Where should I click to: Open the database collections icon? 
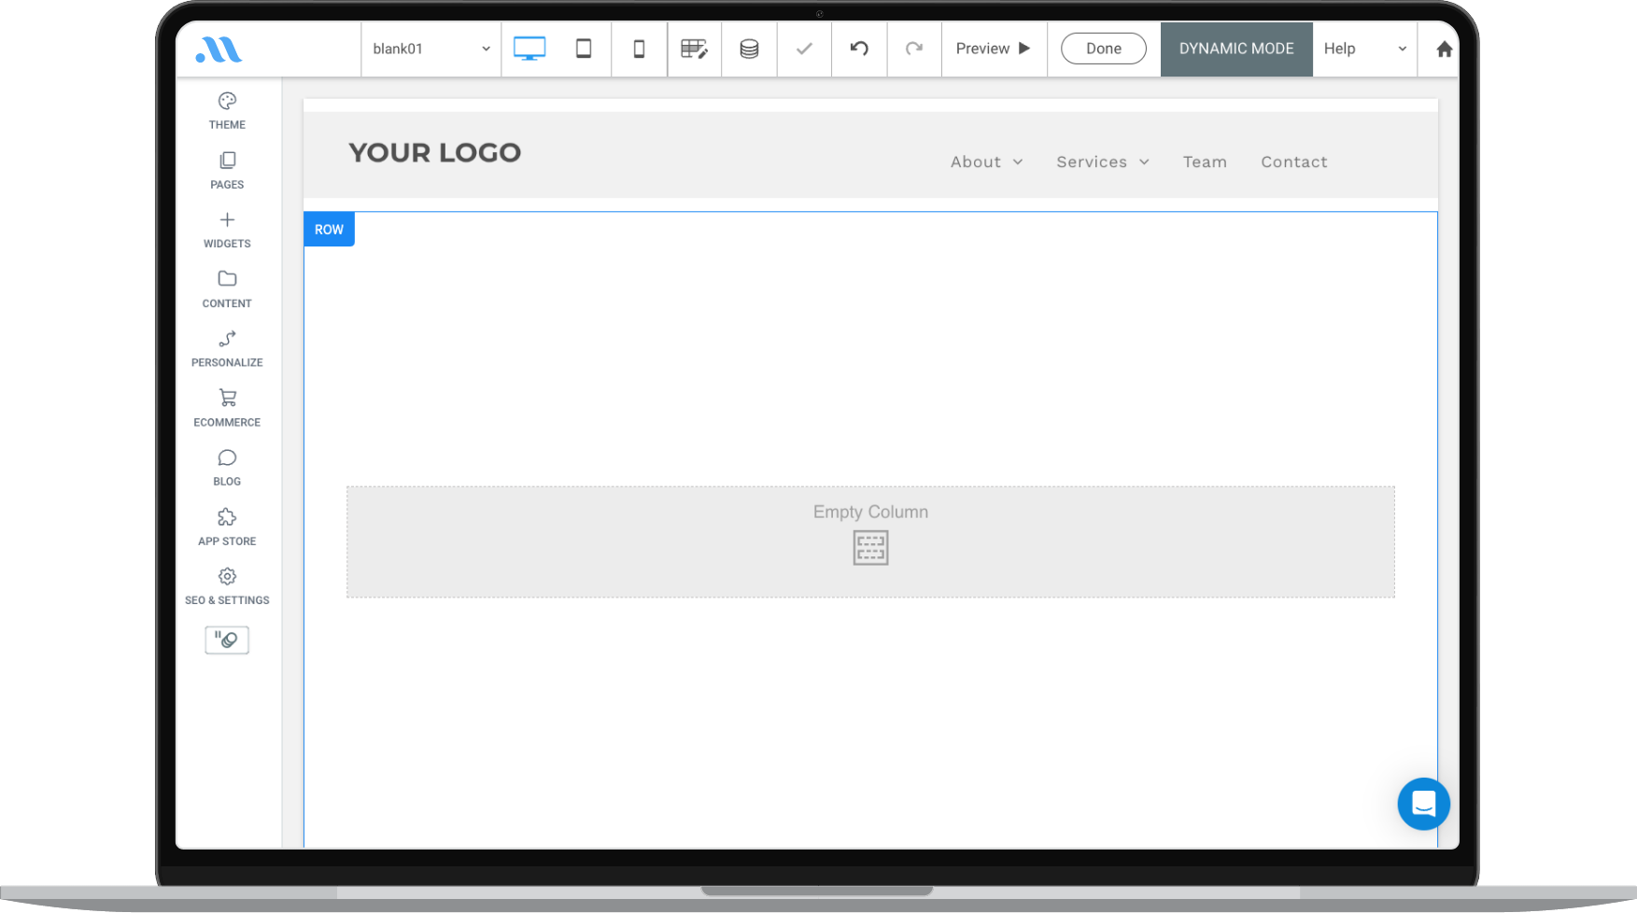(749, 49)
